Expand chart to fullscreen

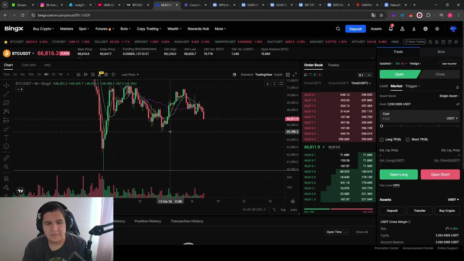[295, 75]
